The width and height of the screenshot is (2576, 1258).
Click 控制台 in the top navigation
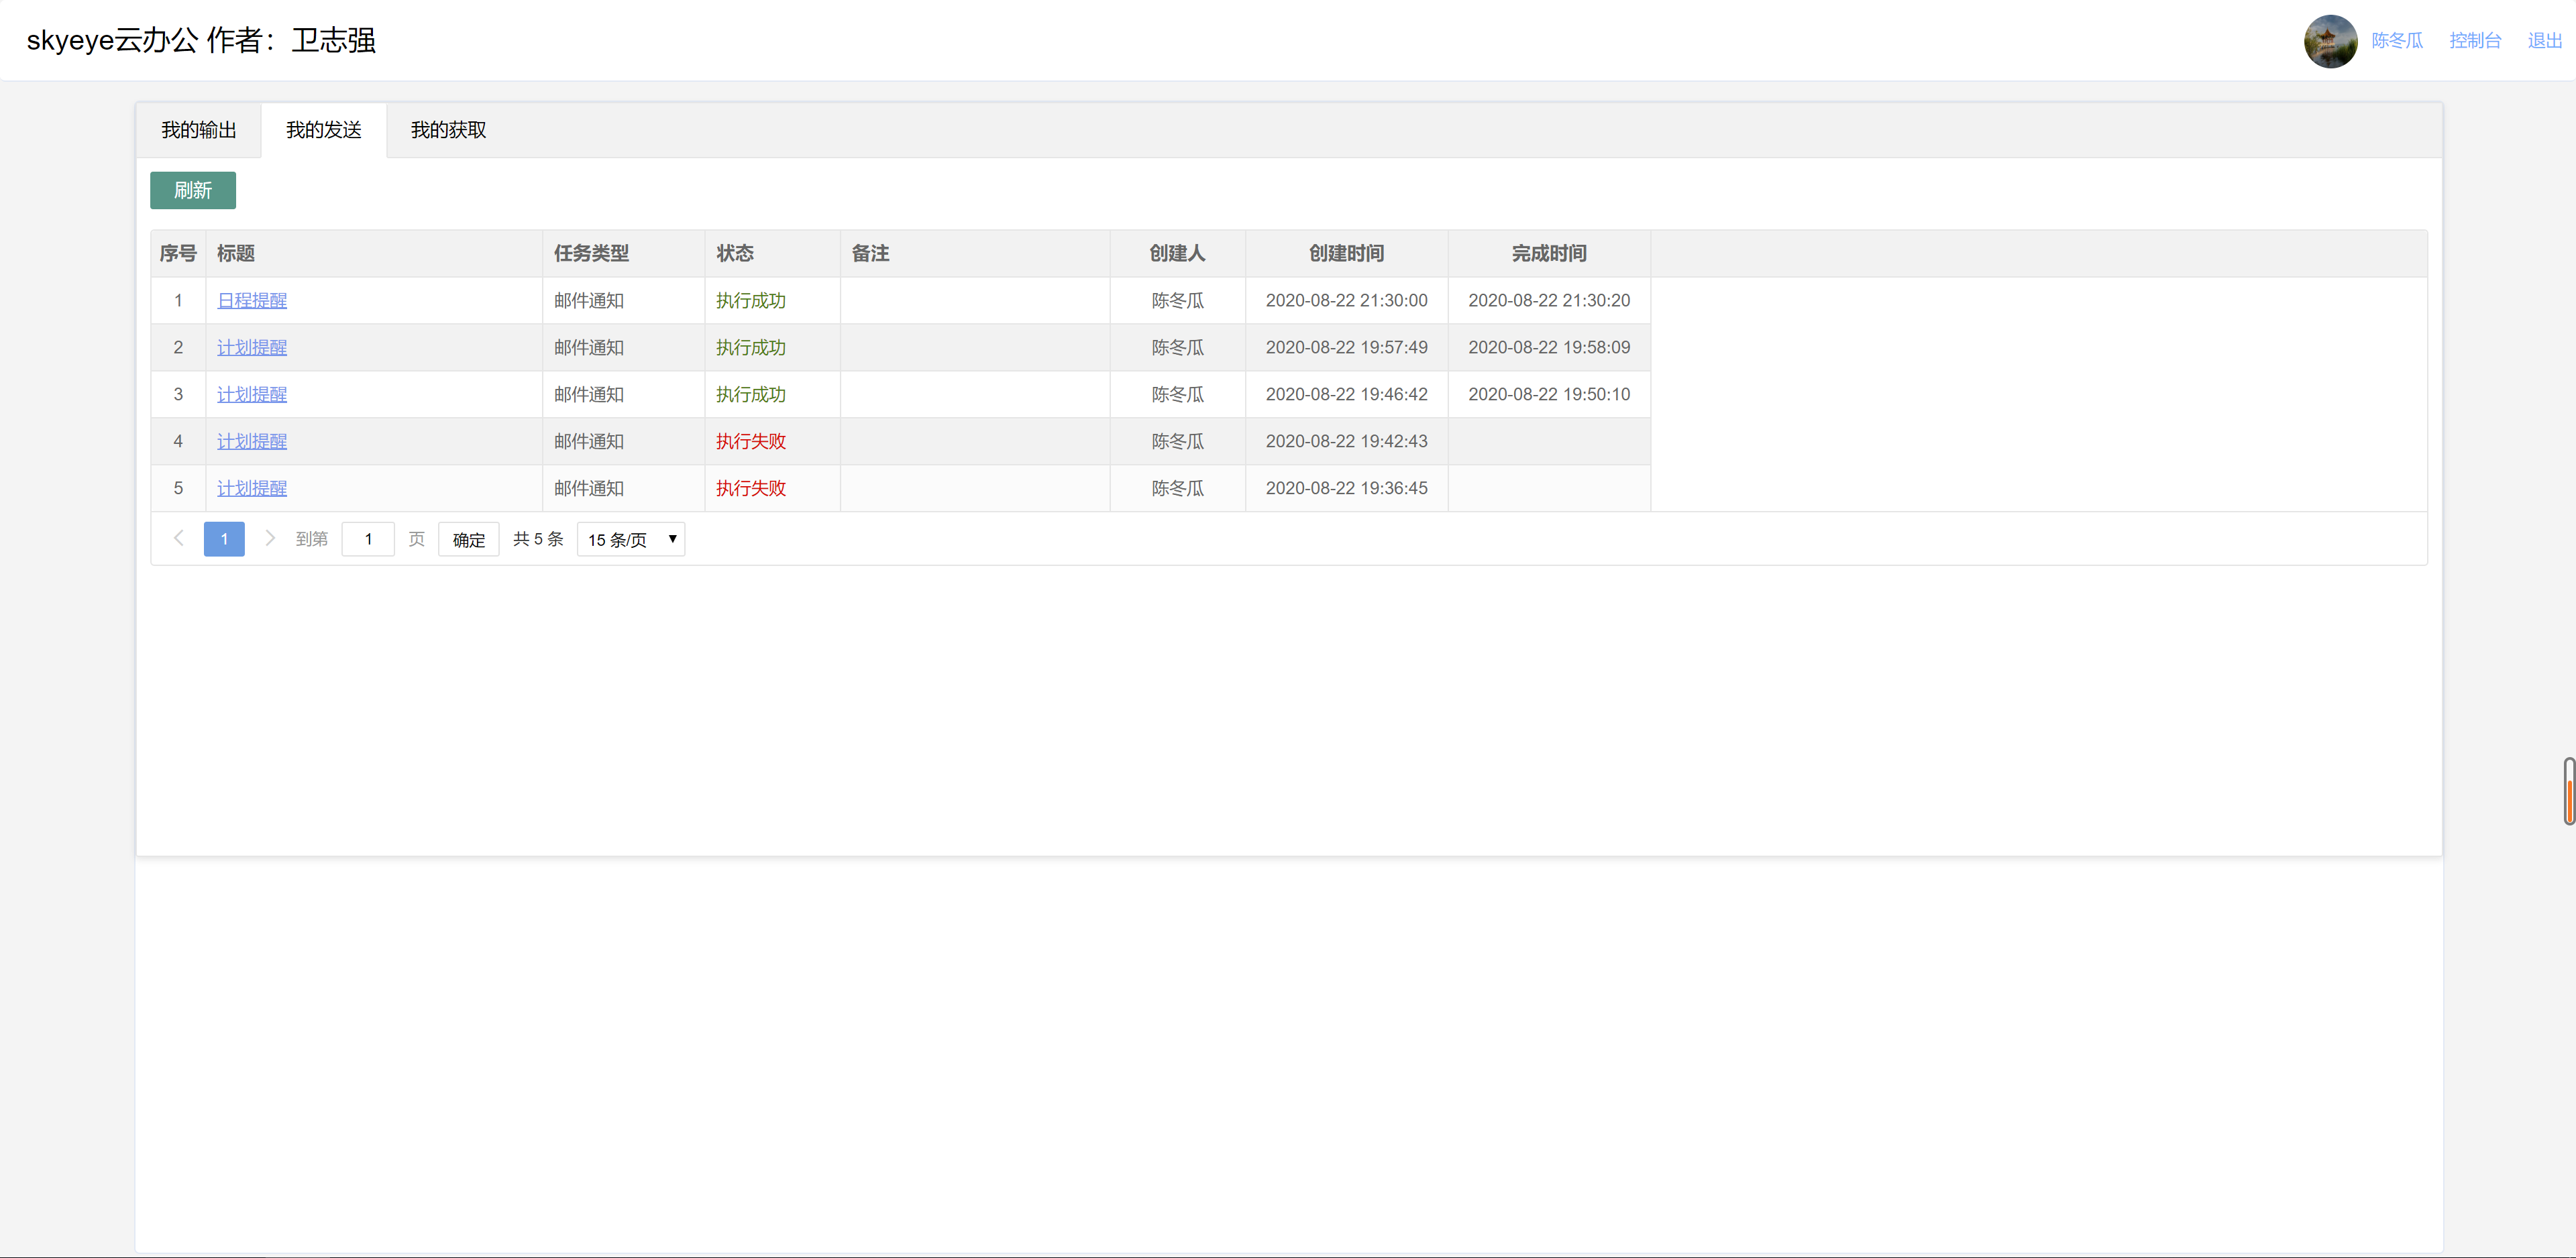click(x=2475, y=41)
